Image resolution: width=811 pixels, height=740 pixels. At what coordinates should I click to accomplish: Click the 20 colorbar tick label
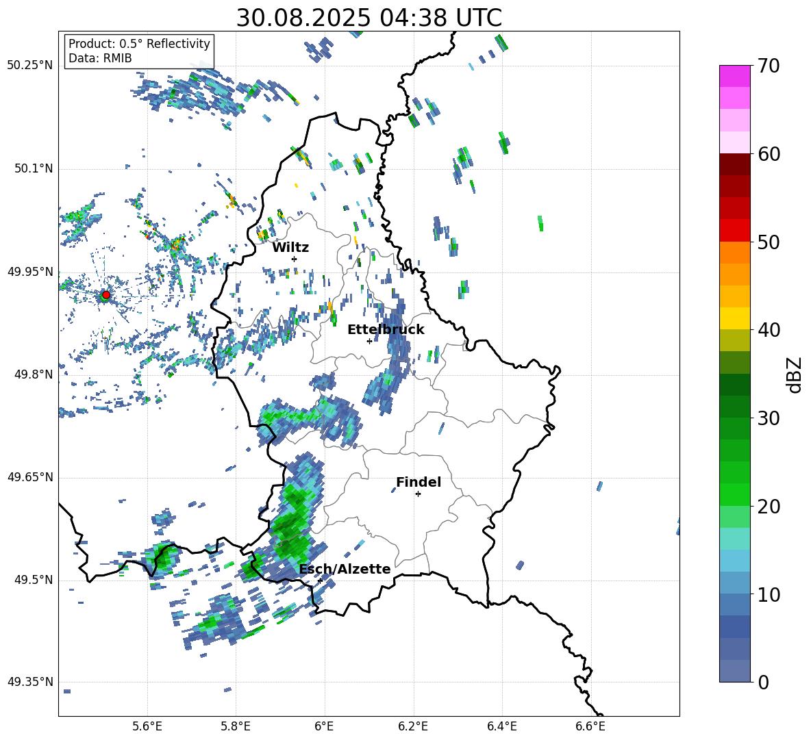coord(769,507)
